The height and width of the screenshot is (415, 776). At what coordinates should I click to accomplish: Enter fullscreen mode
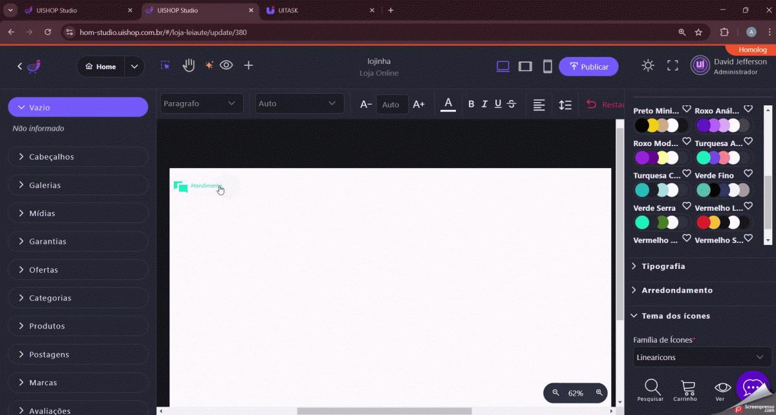click(673, 65)
